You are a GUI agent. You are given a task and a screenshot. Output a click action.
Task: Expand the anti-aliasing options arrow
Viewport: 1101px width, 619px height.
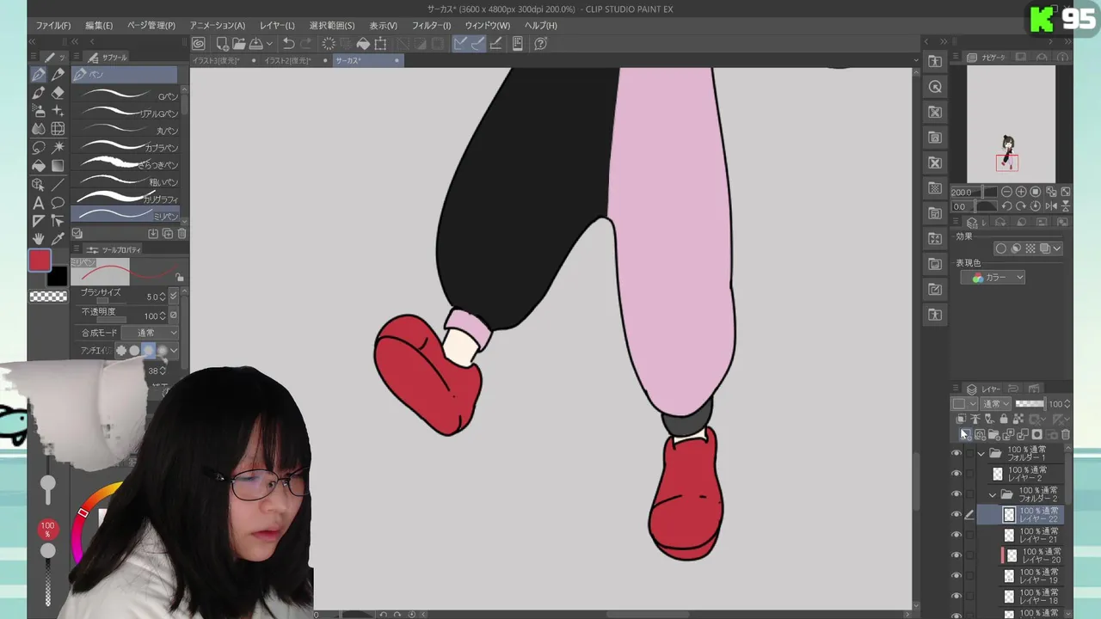pyautogui.click(x=174, y=351)
